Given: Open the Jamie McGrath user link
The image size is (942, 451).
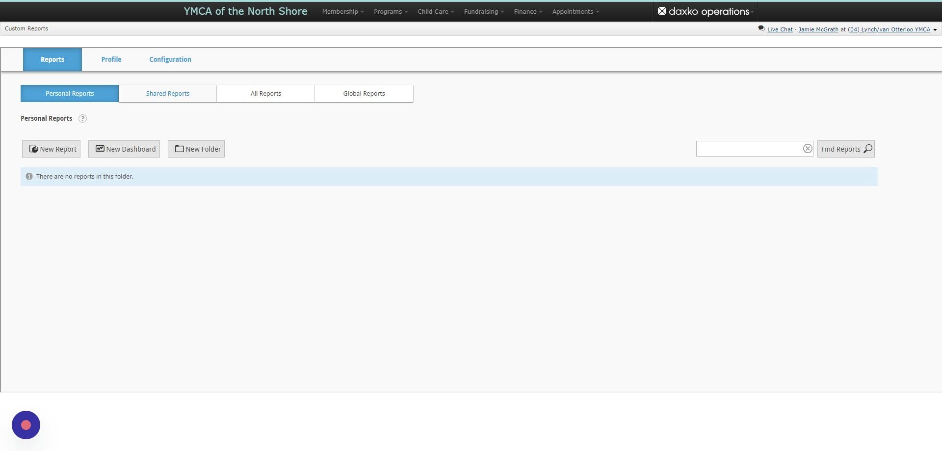Looking at the screenshot, I should 818,29.
